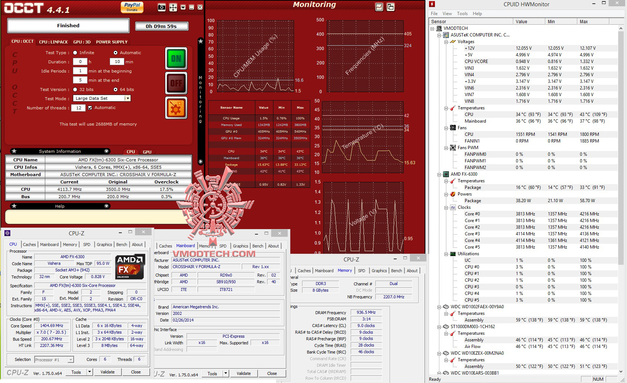The width and height of the screenshot is (627, 383).
Task: Click the star icon atop the Monitoring strip
Action: tap(201, 41)
